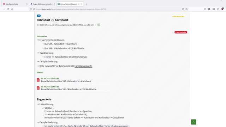Click the green Information label

click(42, 36)
